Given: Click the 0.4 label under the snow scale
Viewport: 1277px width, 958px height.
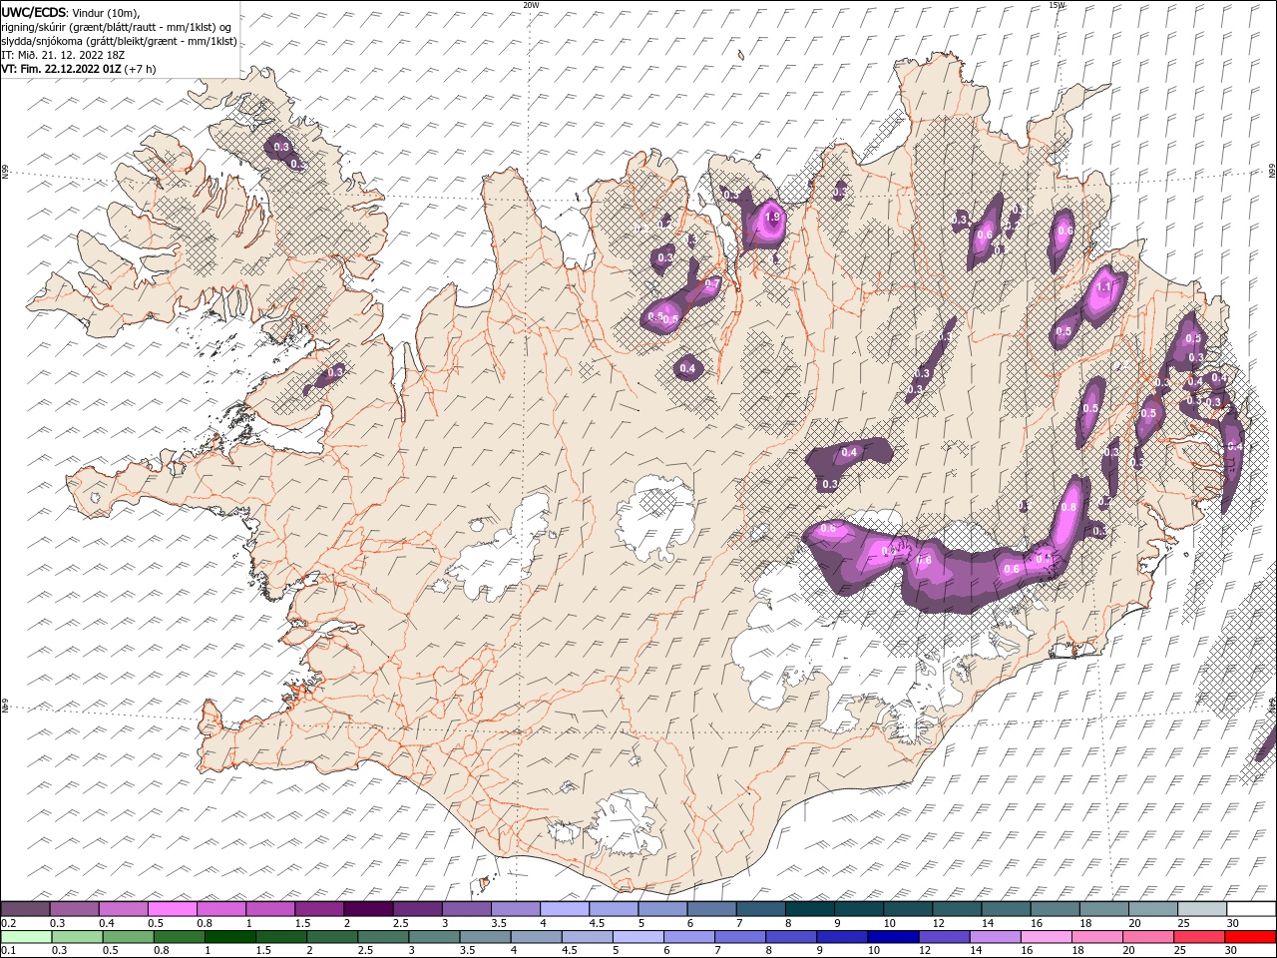Looking at the screenshot, I should point(107,923).
